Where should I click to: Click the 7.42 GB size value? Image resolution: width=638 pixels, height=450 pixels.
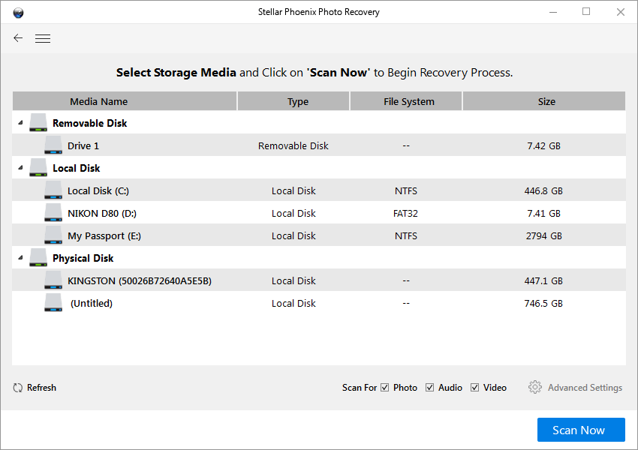(543, 146)
